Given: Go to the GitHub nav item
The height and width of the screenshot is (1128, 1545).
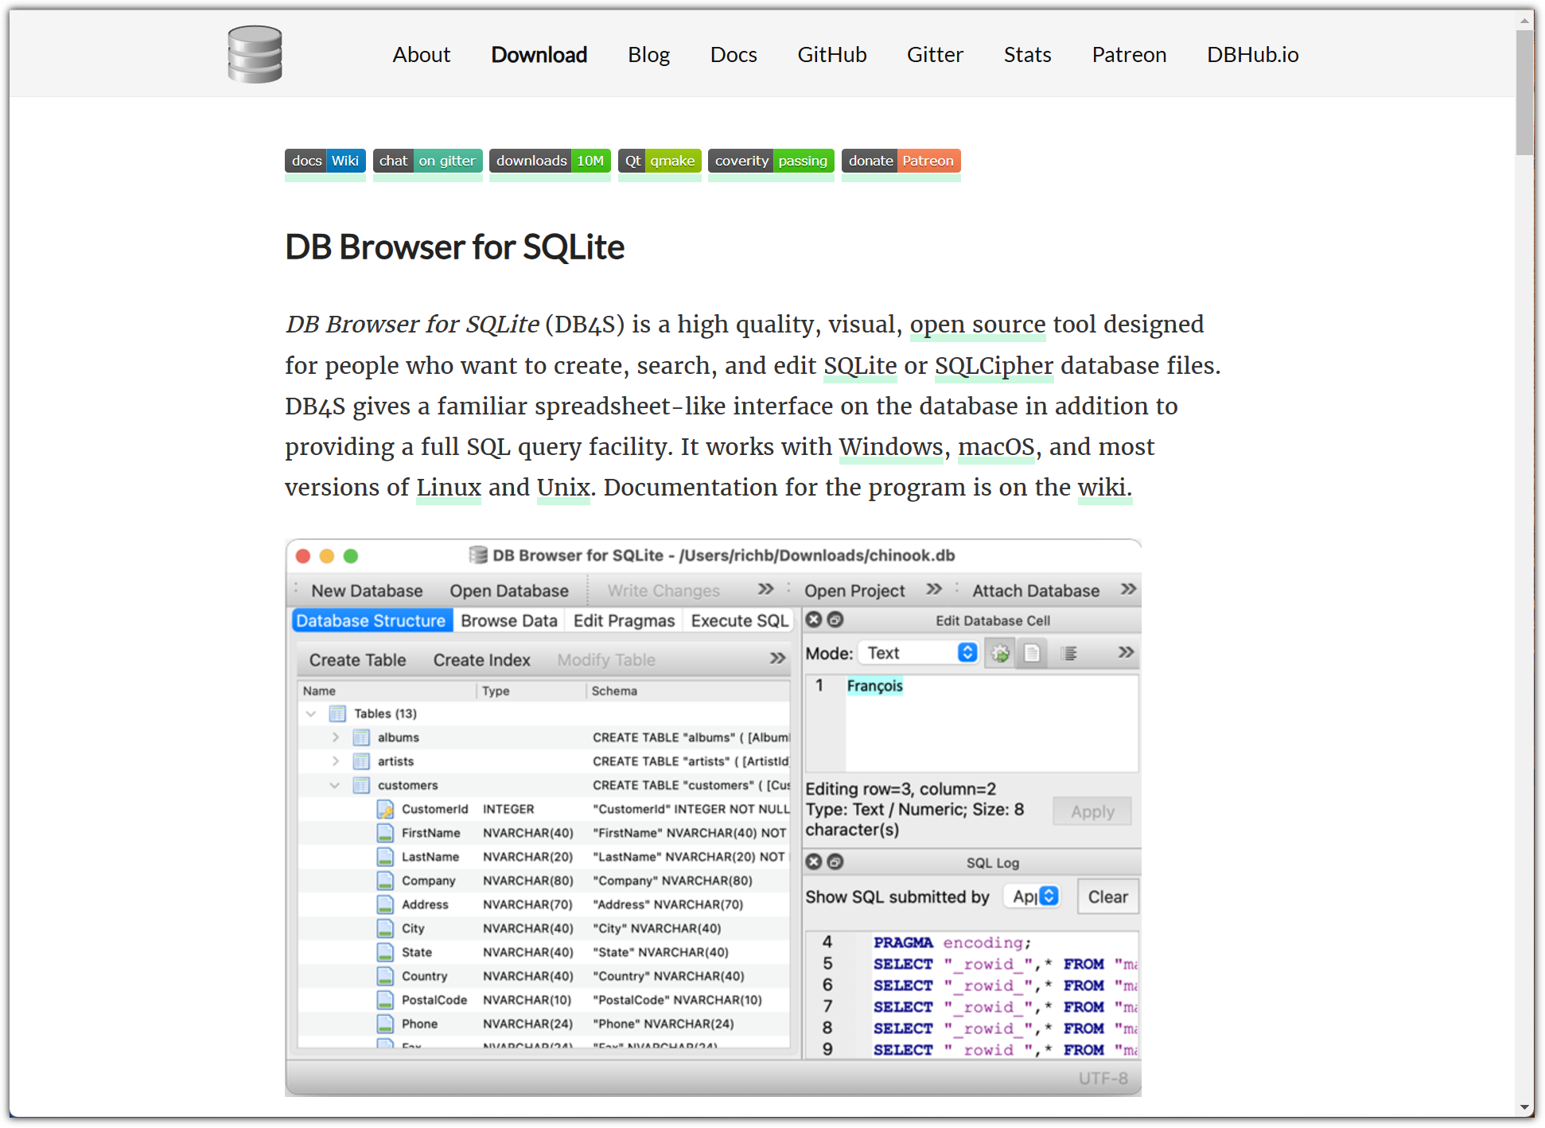Looking at the screenshot, I should pos(831,54).
